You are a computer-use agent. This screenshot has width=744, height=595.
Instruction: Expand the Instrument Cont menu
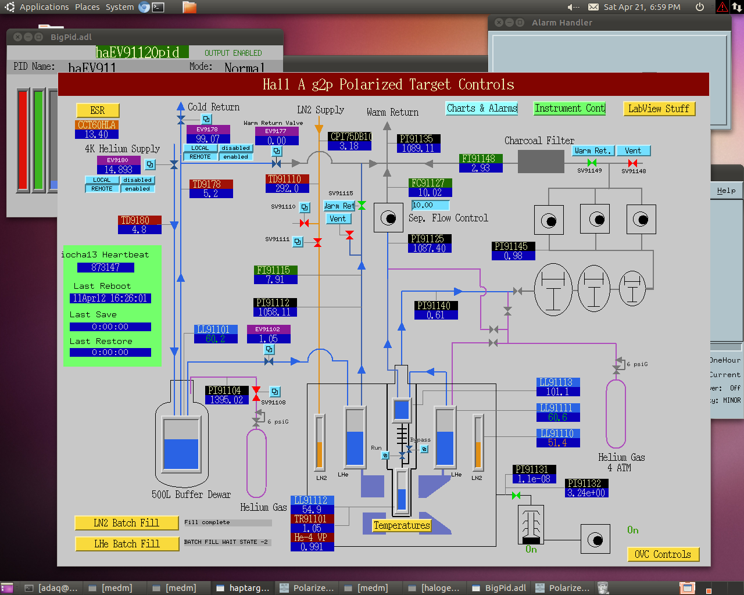point(570,108)
